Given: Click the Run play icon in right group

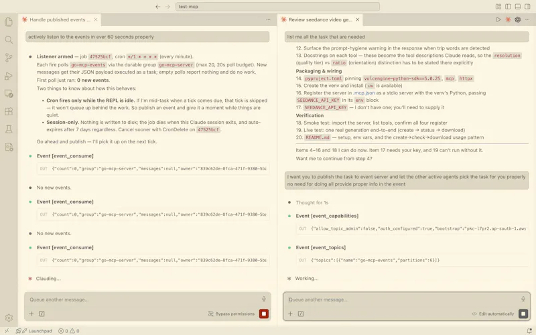Looking at the screenshot, I should click(x=498, y=19).
